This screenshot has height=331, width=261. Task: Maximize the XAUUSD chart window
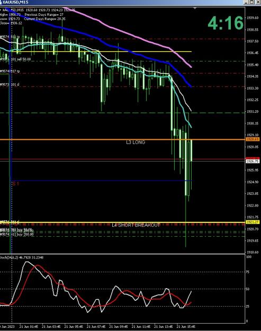pos(252,2)
